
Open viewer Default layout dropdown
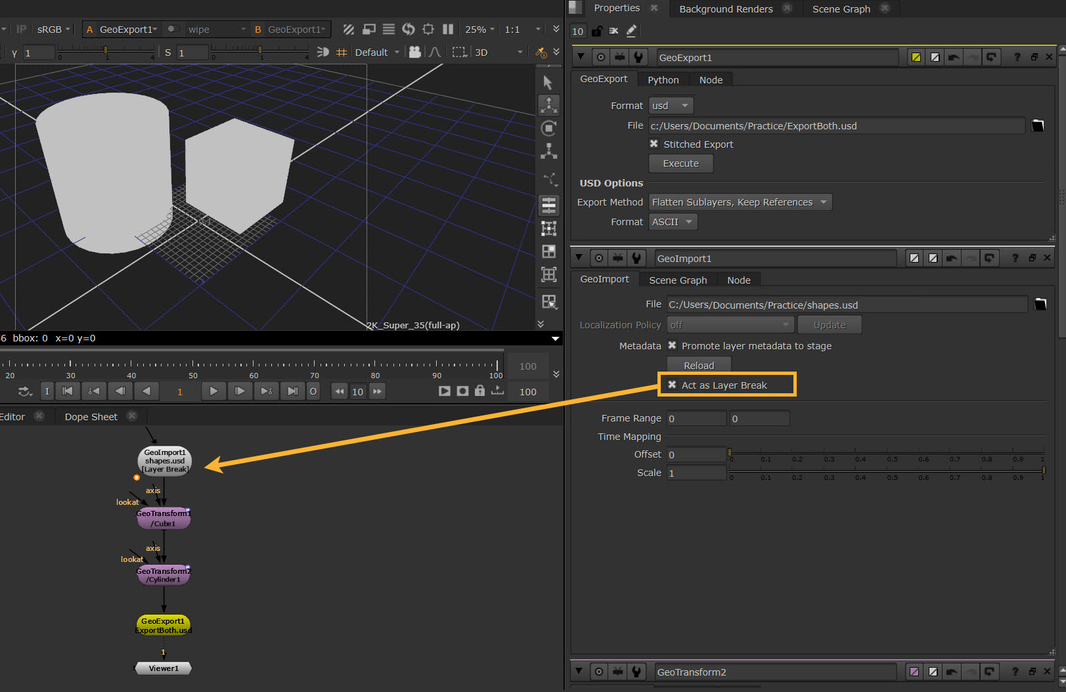(x=377, y=52)
